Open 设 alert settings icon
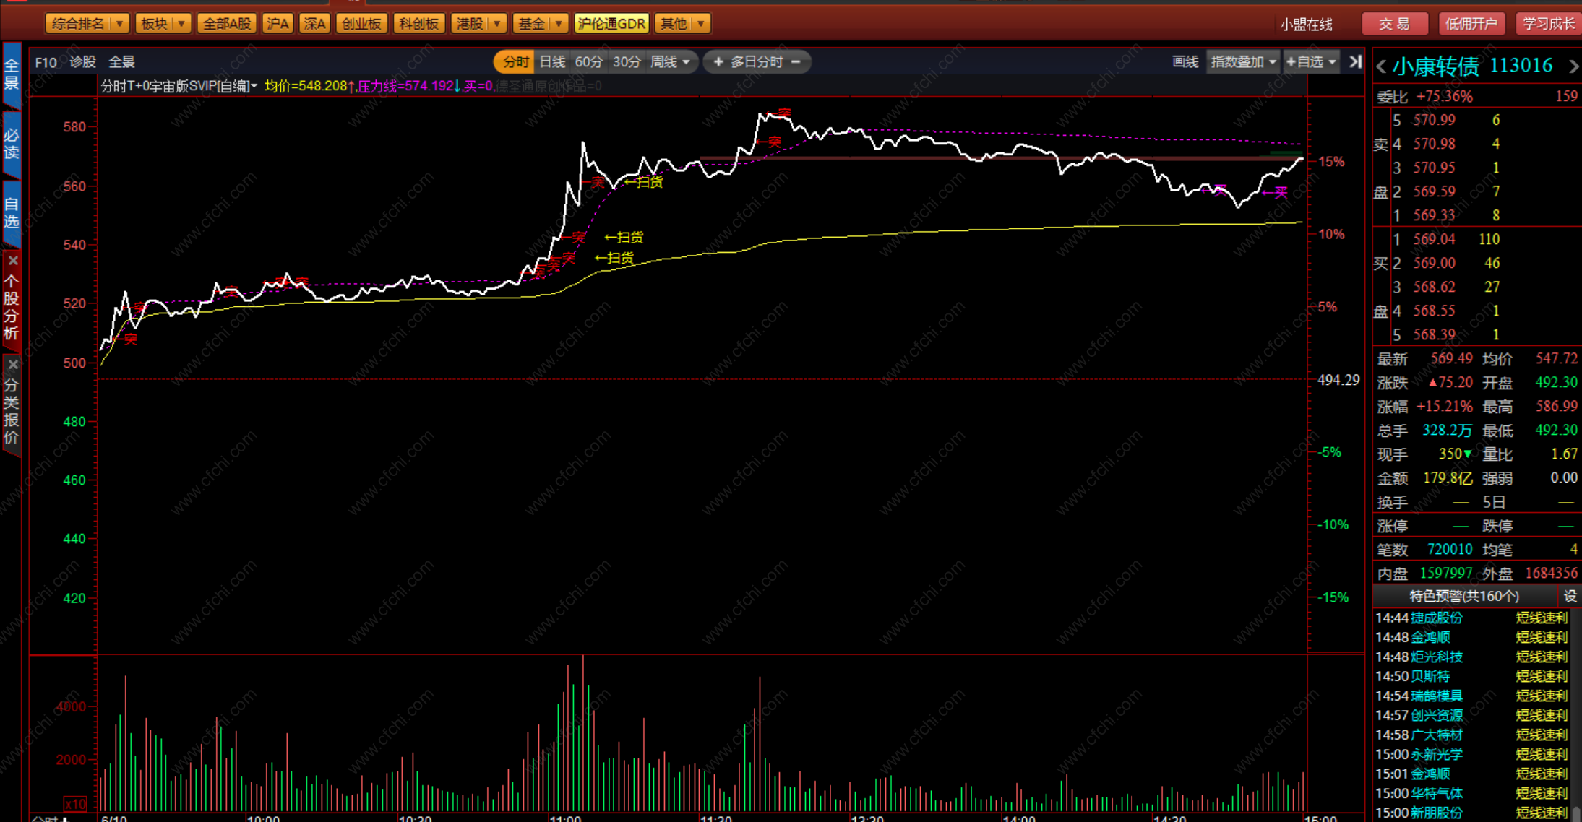Image resolution: width=1582 pixels, height=822 pixels. pos(1570,596)
